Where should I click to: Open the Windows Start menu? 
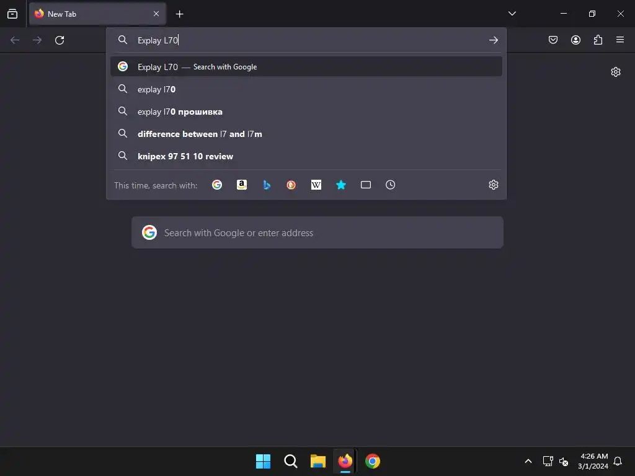[x=263, y=461]
